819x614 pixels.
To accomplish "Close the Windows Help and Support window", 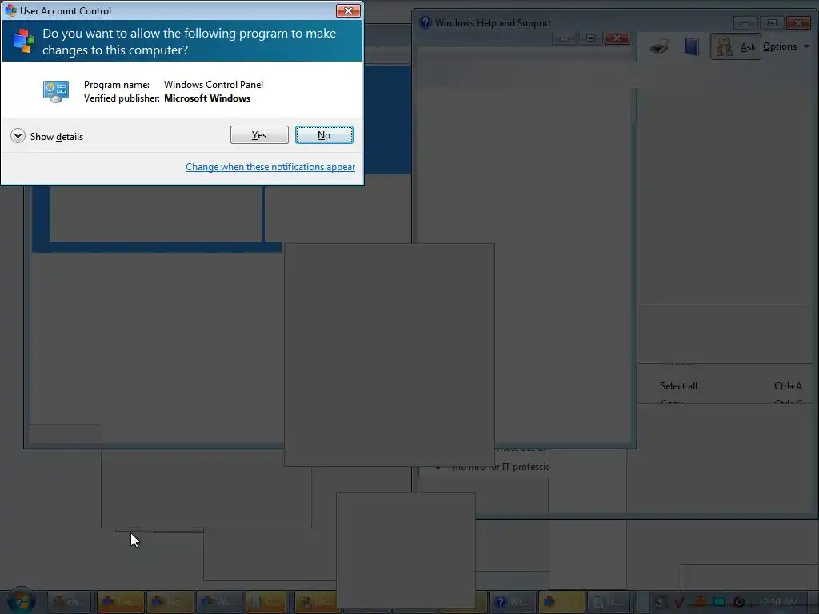I will (x=798, y=22).
